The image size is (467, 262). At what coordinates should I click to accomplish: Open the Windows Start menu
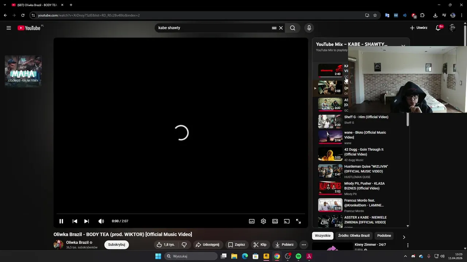tap(158, 256)
